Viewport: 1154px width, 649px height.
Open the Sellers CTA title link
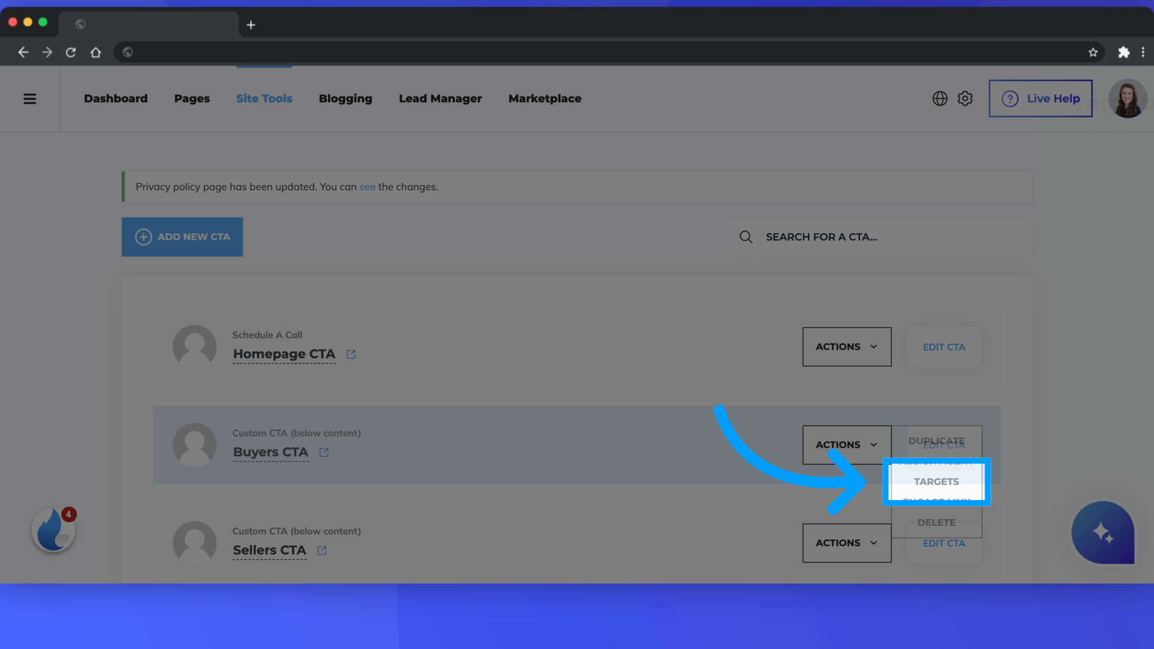269,550
